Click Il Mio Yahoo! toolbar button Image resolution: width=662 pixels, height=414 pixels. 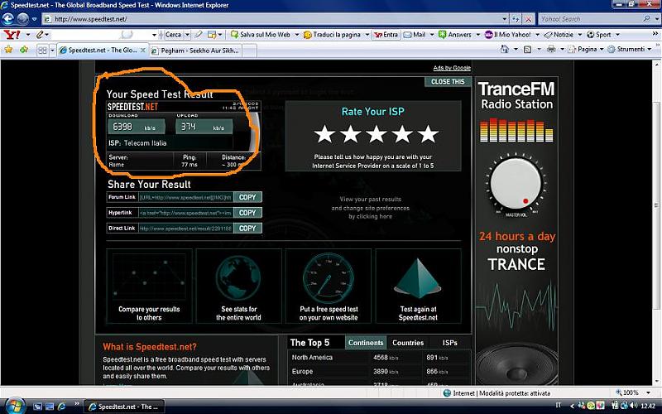(507, 35)
